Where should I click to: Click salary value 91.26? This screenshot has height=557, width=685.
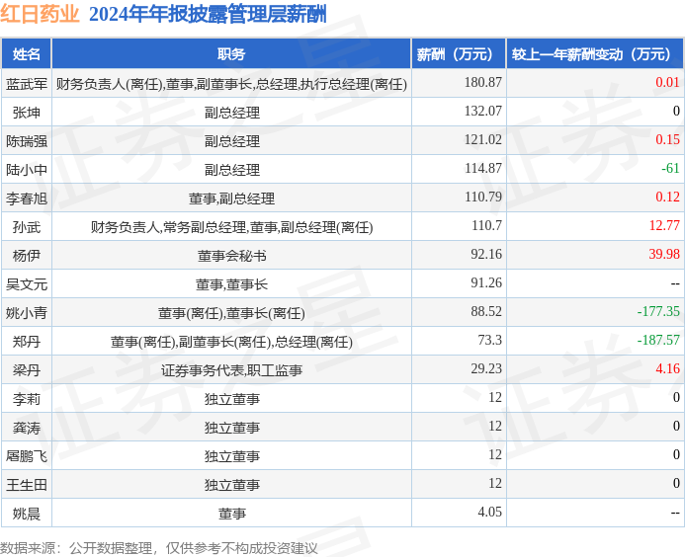click(486, 282)
